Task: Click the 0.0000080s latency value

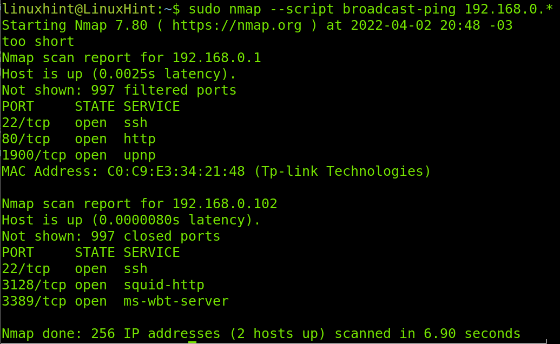Action: coord(139,220)
